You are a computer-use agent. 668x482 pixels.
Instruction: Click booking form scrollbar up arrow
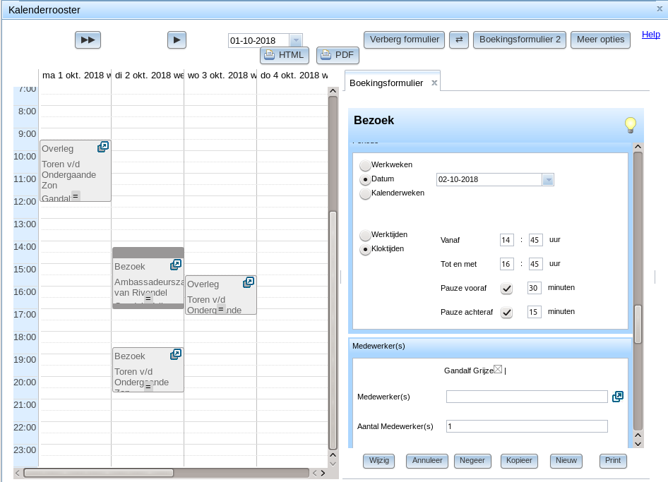[x=638, y=147]
